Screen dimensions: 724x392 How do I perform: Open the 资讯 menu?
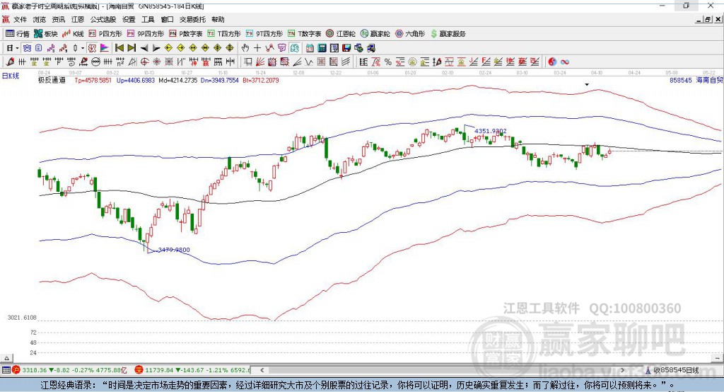coord(58,19)
